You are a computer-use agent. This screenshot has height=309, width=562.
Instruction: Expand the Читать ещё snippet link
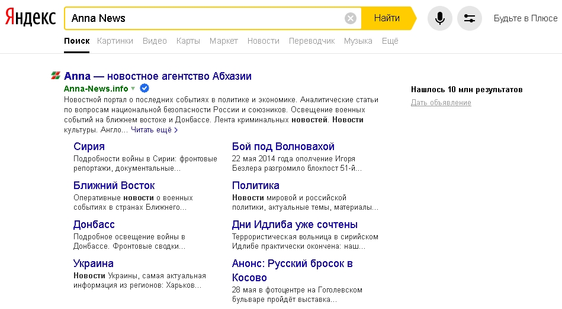(x=154, y=130)
